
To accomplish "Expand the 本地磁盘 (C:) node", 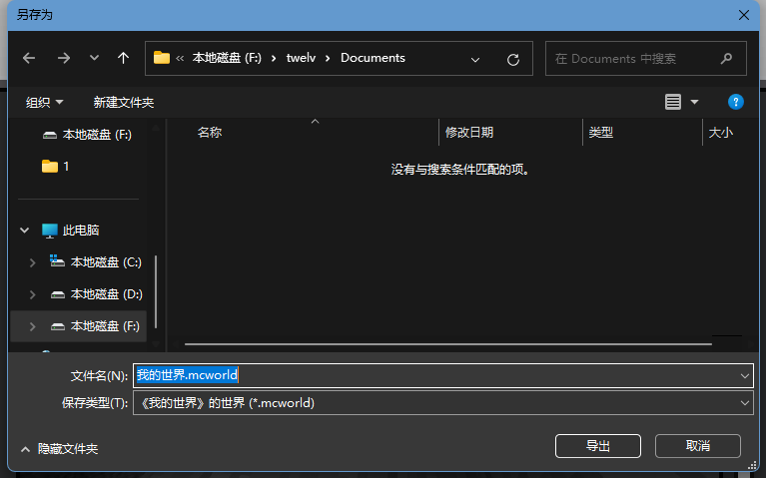I will pos(32,262).
